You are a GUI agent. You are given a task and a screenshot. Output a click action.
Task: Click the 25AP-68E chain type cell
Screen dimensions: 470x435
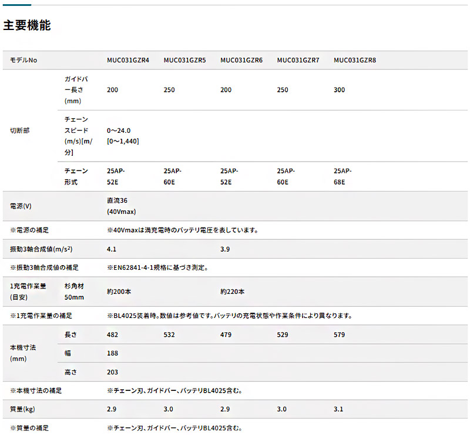[343, 176]
